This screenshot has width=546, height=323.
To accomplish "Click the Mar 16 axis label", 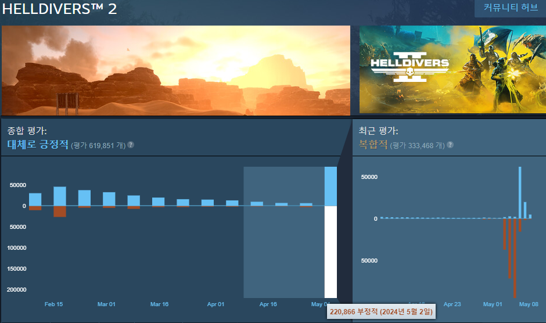I will [x=159, y=304].
